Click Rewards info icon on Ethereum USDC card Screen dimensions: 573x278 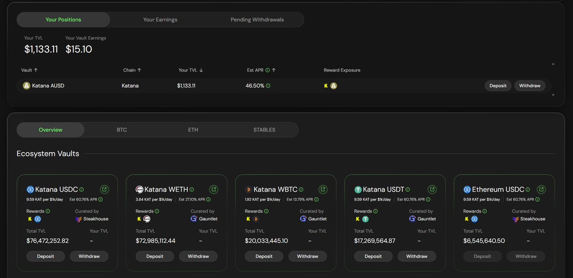[x=485, y=211]
